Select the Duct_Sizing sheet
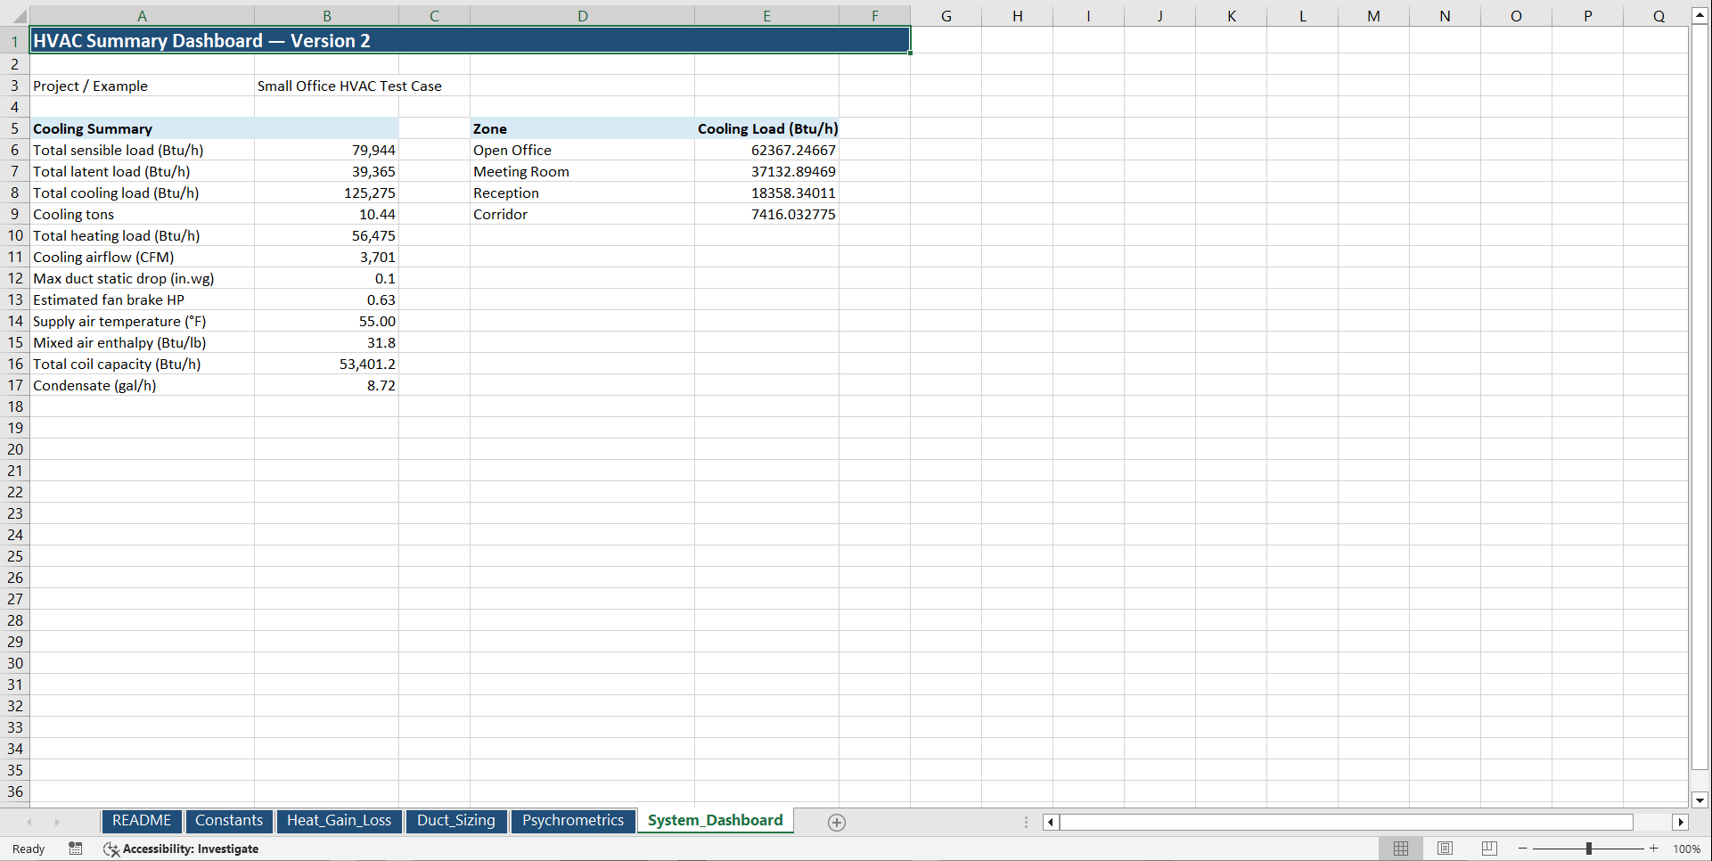Viewport: 1712px width, 861px height. 456,820
